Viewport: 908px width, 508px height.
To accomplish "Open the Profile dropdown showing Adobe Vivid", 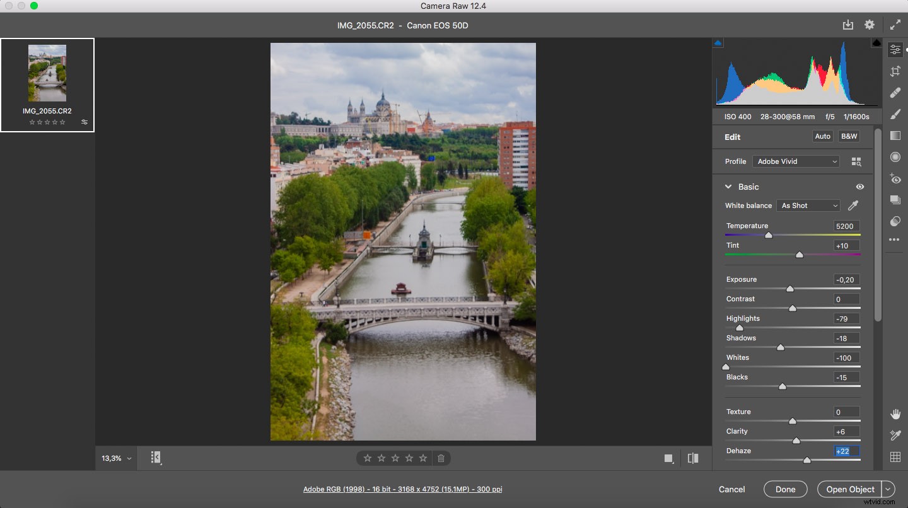I will click(x=796, y=161).
